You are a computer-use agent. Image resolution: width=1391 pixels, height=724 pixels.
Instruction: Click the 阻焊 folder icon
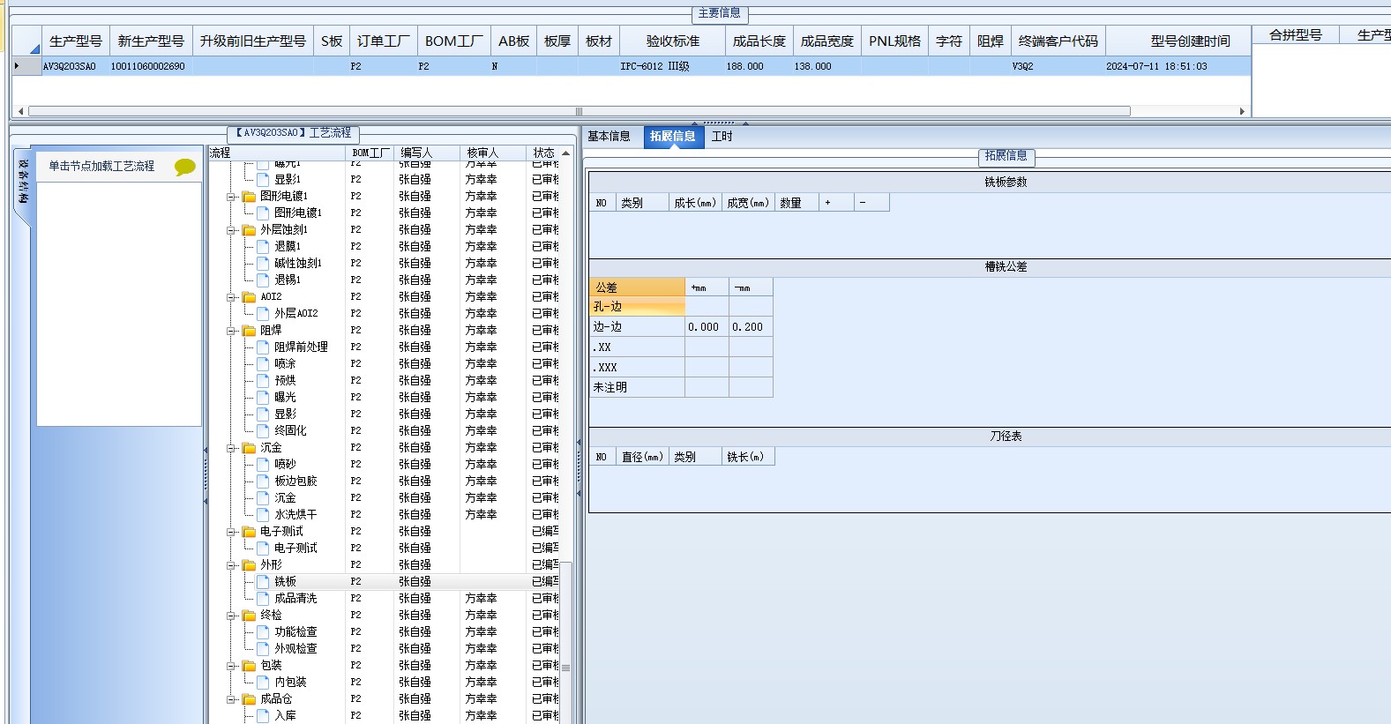[250, 331]
